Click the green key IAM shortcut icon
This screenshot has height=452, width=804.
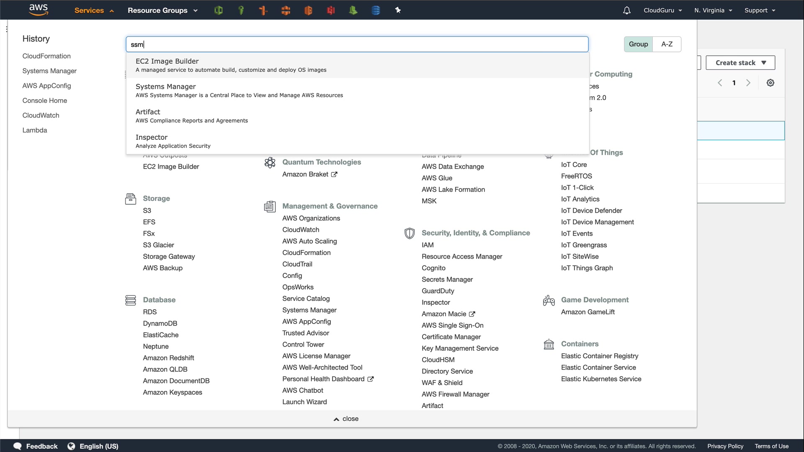point(241,10)
